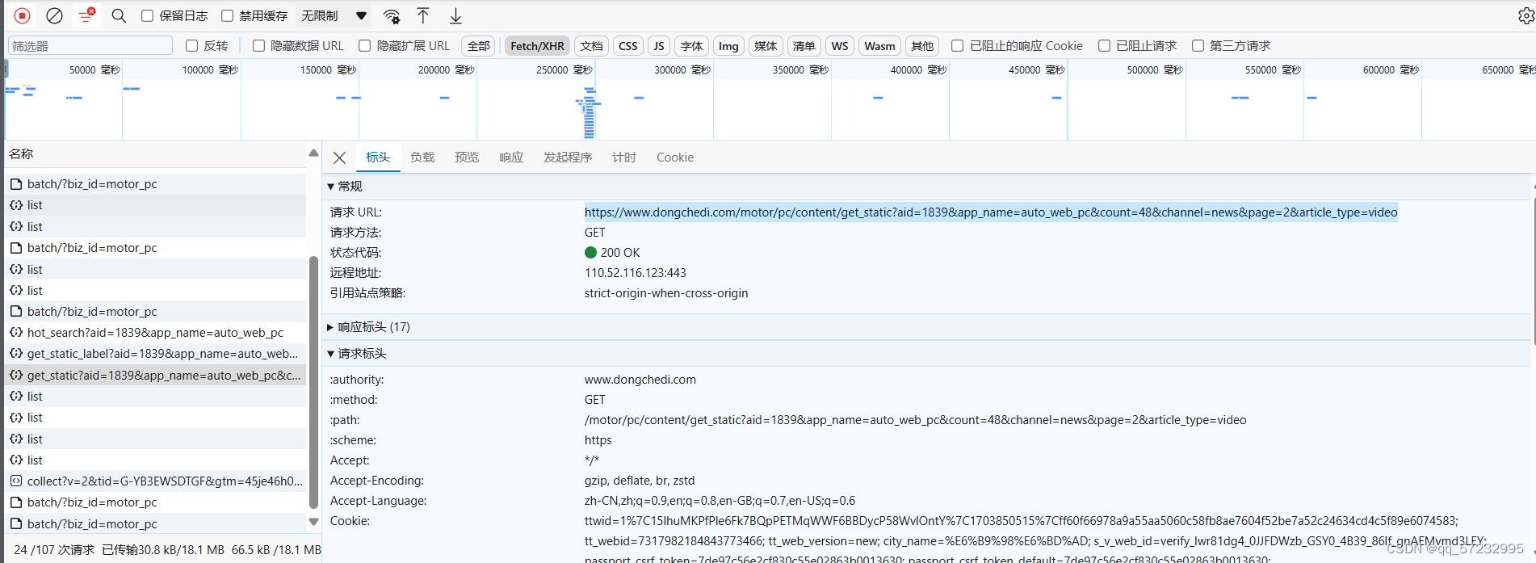This screenshot has height=563, width=1536.
Task: Switch to 发起程序 tab
Action: [568, 158]
